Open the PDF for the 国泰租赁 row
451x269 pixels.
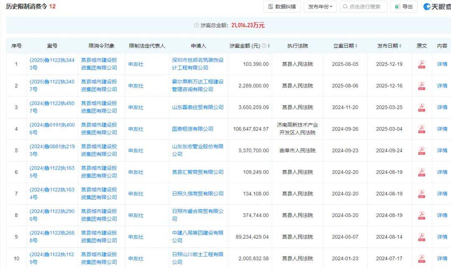click(421, 129)
